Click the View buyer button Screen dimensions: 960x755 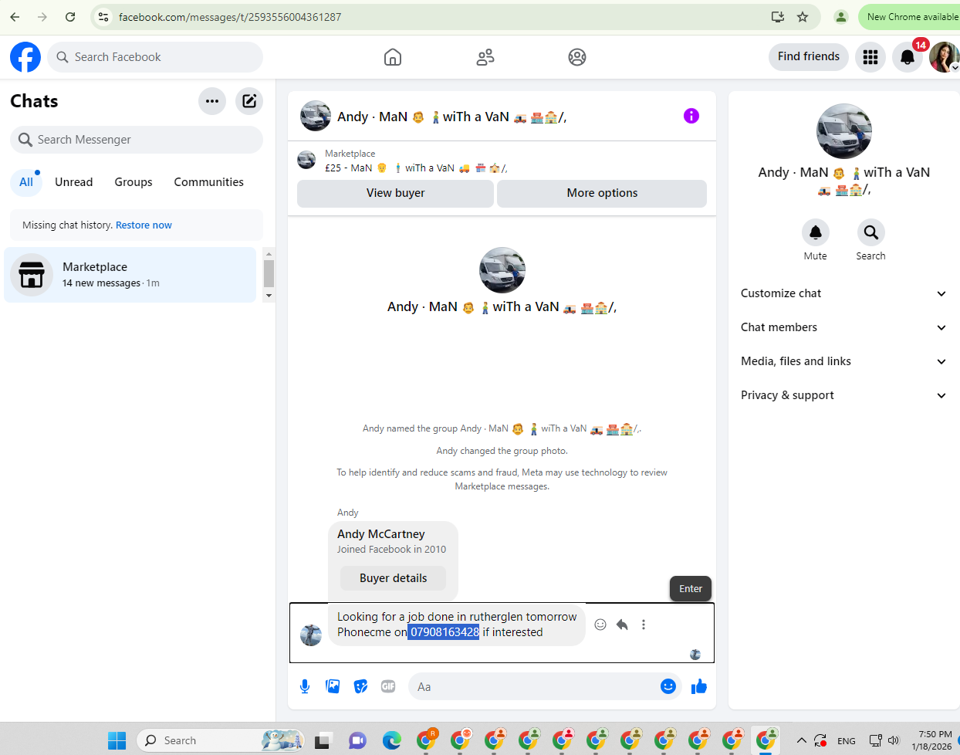click(396, 193)
